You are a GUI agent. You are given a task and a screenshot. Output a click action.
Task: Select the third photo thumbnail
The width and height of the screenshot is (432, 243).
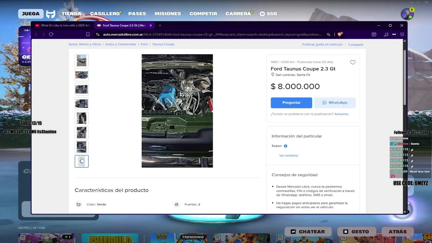[x=81, y=89]
